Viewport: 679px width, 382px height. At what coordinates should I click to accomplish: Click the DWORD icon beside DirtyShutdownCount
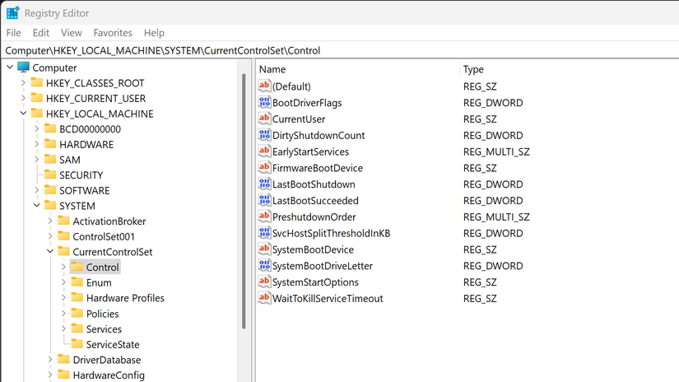pos(264,135)
